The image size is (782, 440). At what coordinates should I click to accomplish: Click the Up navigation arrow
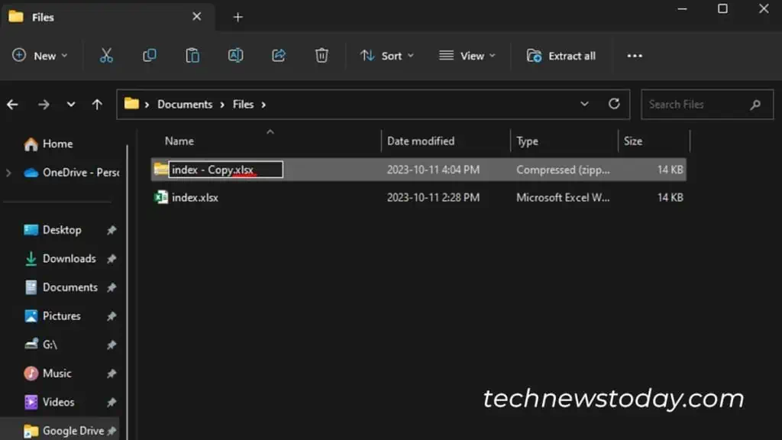click(97, 104)
